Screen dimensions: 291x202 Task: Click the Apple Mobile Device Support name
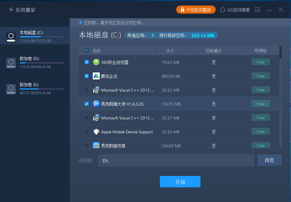point(127,132)
